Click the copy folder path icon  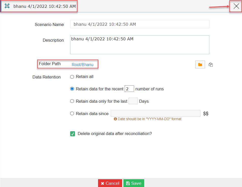[211, 65]
